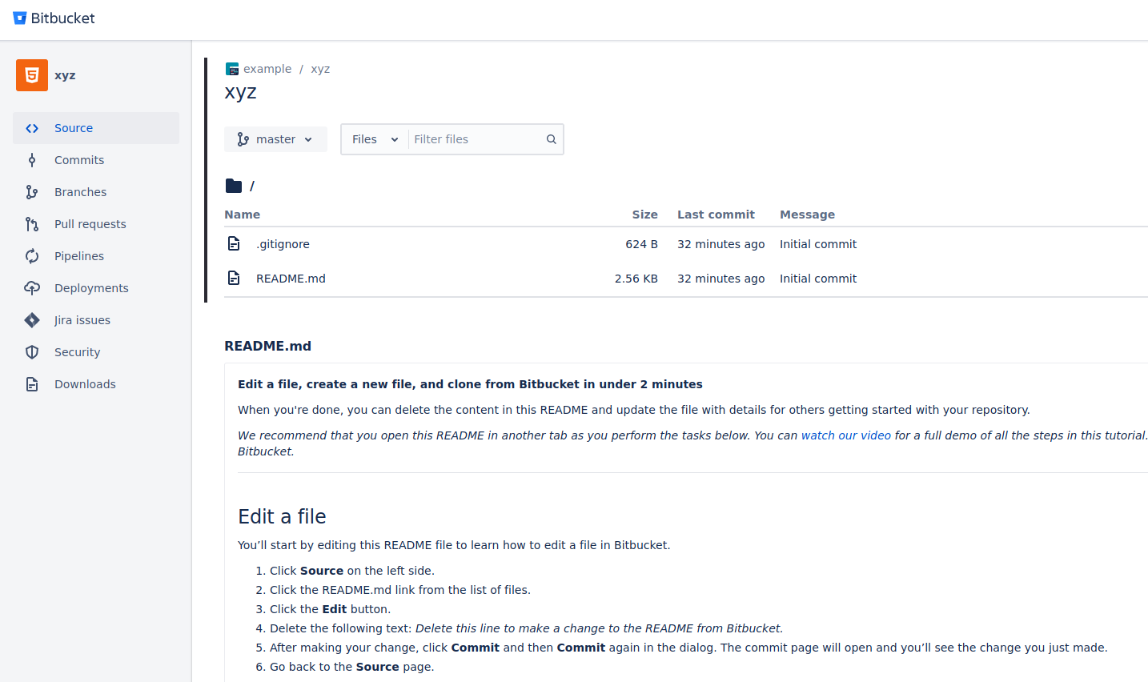Click the xyz page title
This screenshot has width=1148, height=682.
(240, 92)
